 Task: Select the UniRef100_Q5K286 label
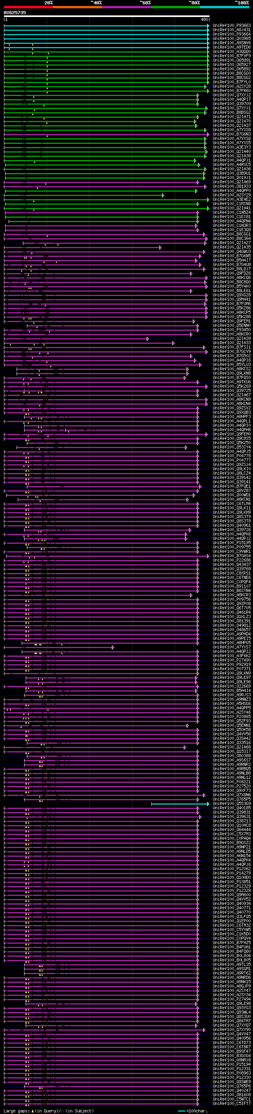[x=232, y=308]
